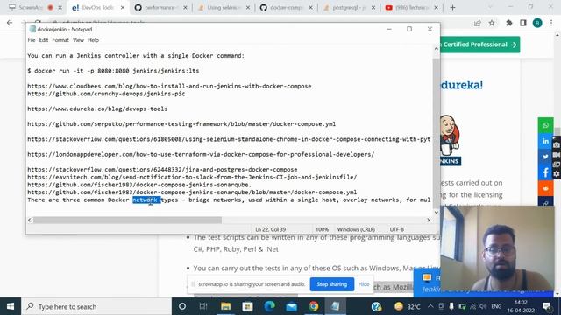Viewport: 561px width, 315px height.
Task: Open the Mail app from the taskbar
Action: pos(291,306)
